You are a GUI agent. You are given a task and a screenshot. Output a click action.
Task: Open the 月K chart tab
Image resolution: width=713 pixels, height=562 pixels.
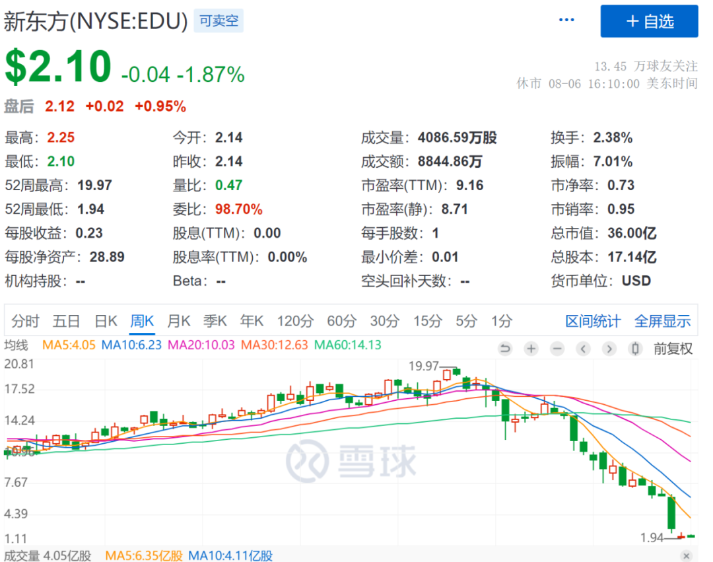pyautogui.click(x=179, y=321)
